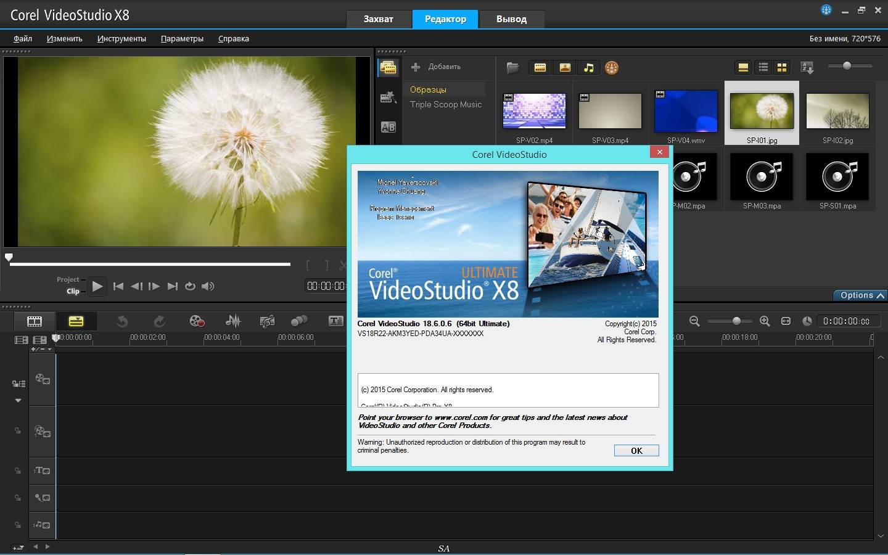This screenshot has height=555, width=888.
Task: Open the Track Motion tool
Action: coord(299,321)
